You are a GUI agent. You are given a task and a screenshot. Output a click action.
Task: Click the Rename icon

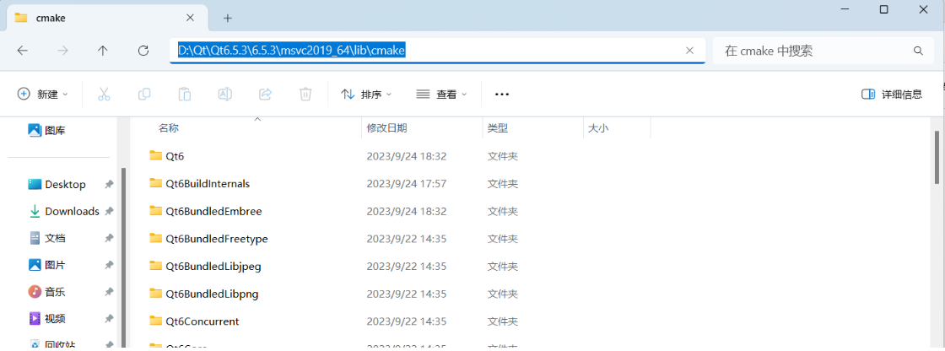coord(224,94)
